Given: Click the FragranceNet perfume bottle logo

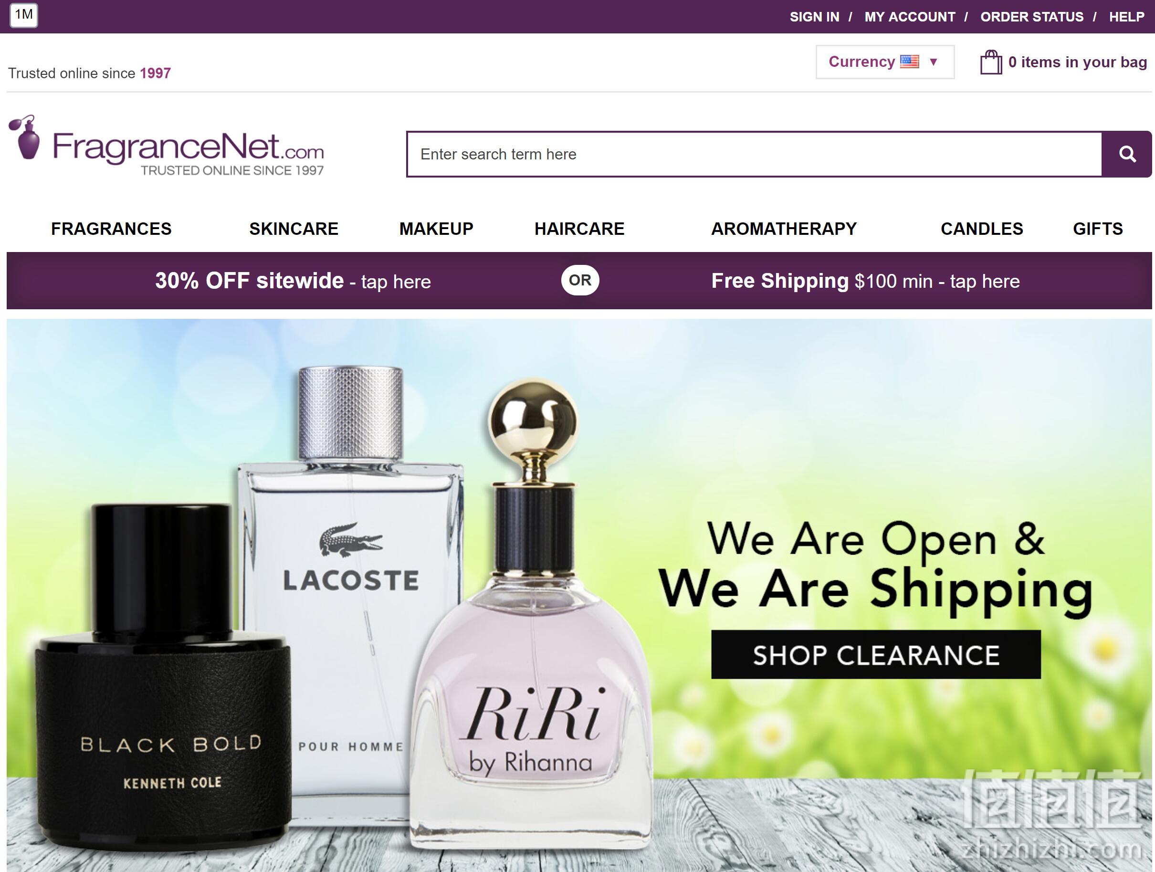Looking at the screenshot, I should point(24,137).
